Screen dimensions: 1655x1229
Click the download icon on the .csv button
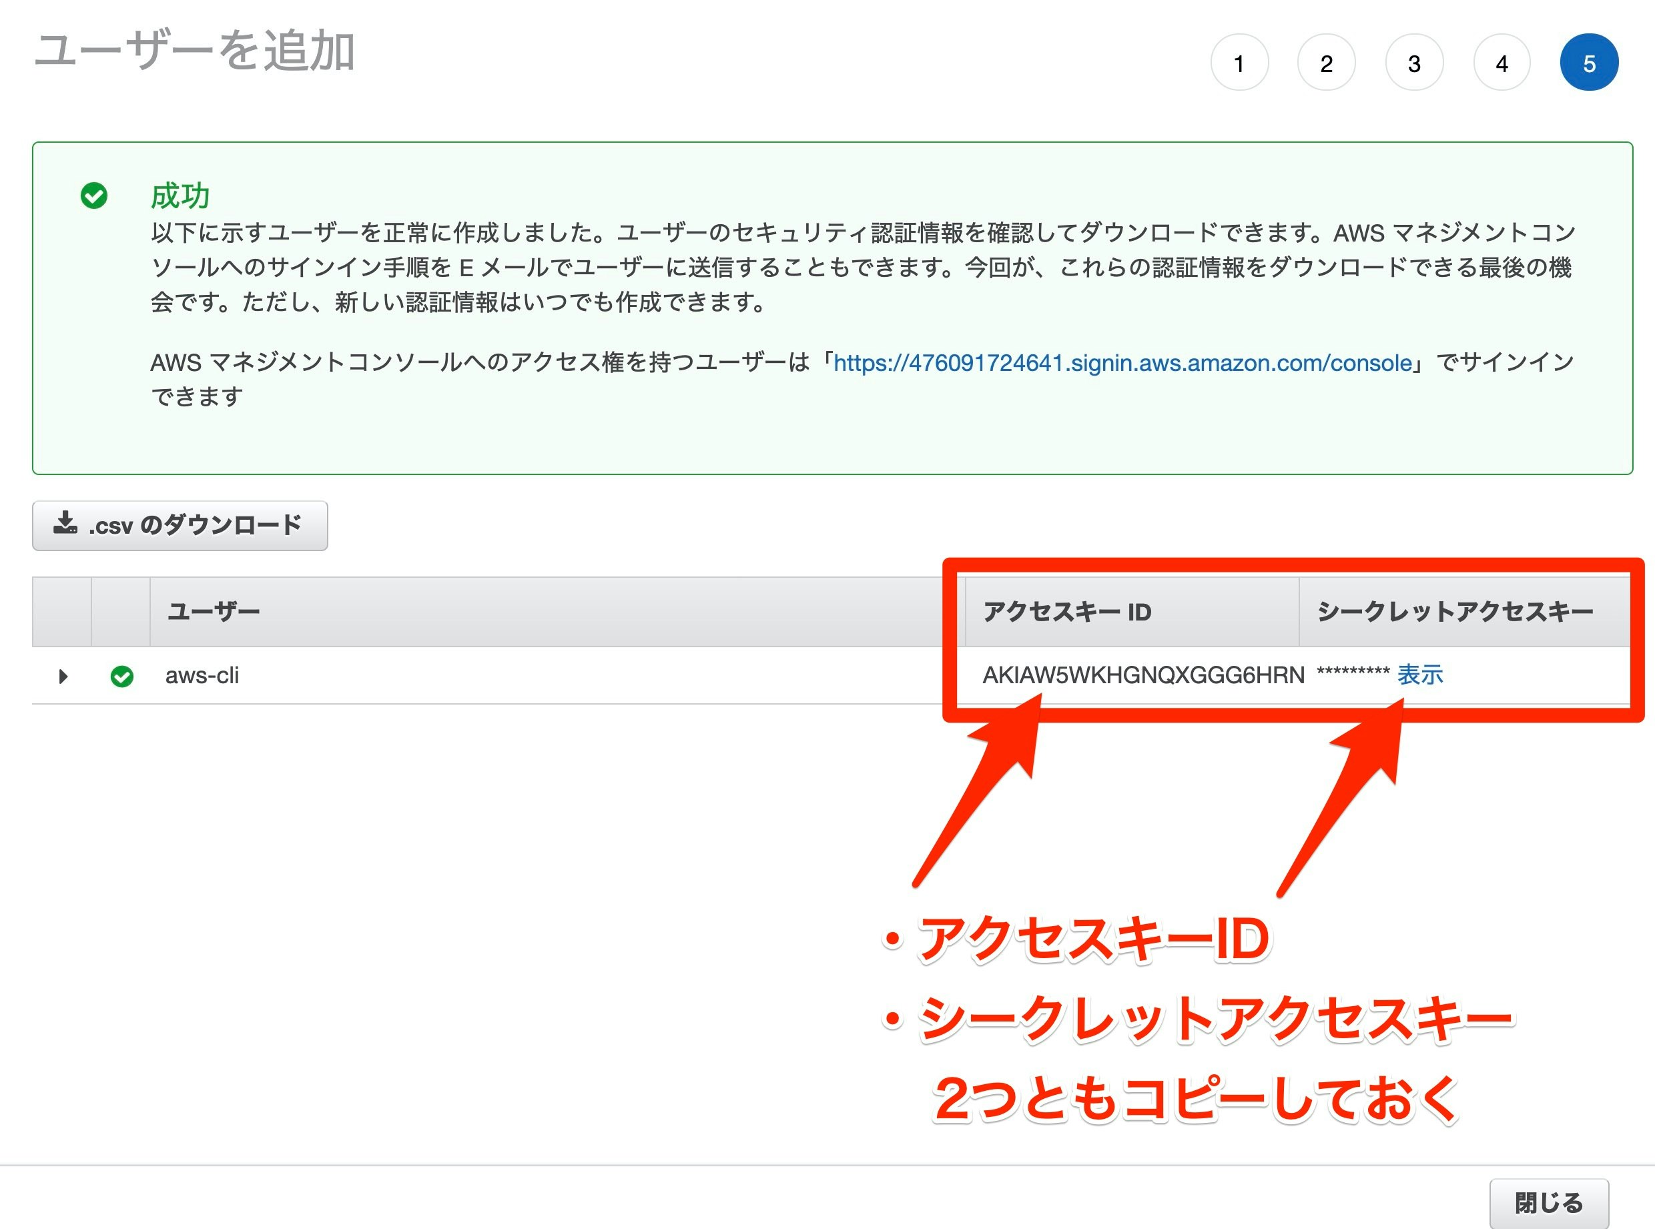tap(65, 523)
